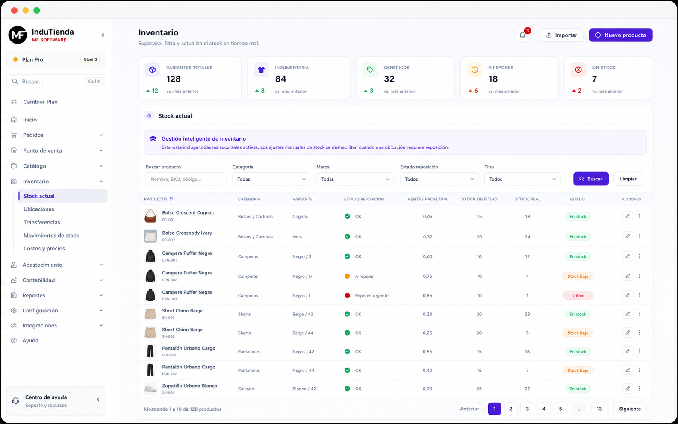Open the Estado reposición dropdown

click(439, 179)
